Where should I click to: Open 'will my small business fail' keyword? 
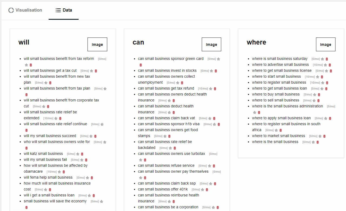[45, 159]
